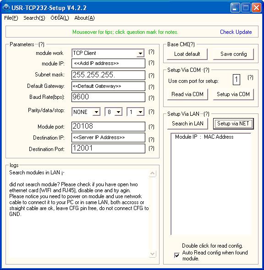264x270 pixels.
Task: Click question mark next to Destination Port
Action: tap(151, 148)
